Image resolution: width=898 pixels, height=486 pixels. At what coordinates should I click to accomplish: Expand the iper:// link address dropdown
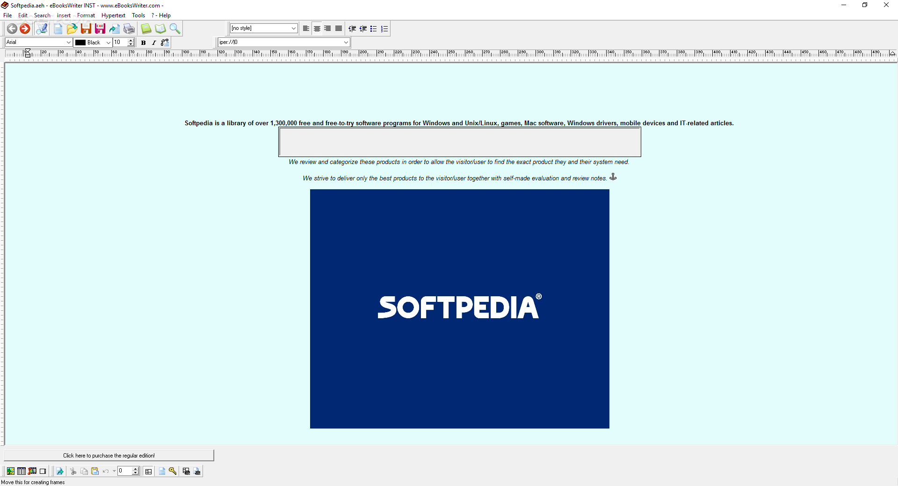(x=346, y=43)
